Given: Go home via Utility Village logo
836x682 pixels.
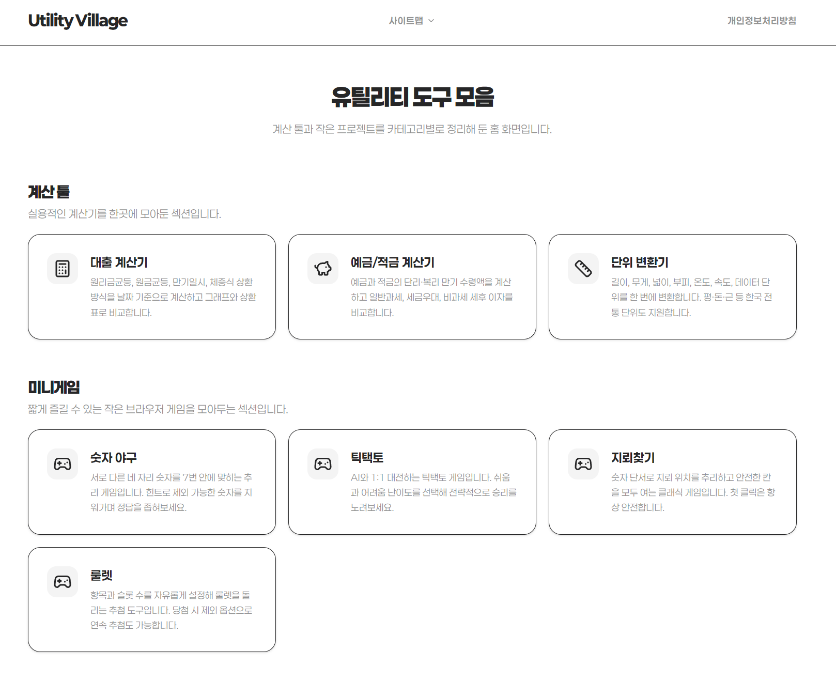Looking at the screenshot, I should coord(78,21).
